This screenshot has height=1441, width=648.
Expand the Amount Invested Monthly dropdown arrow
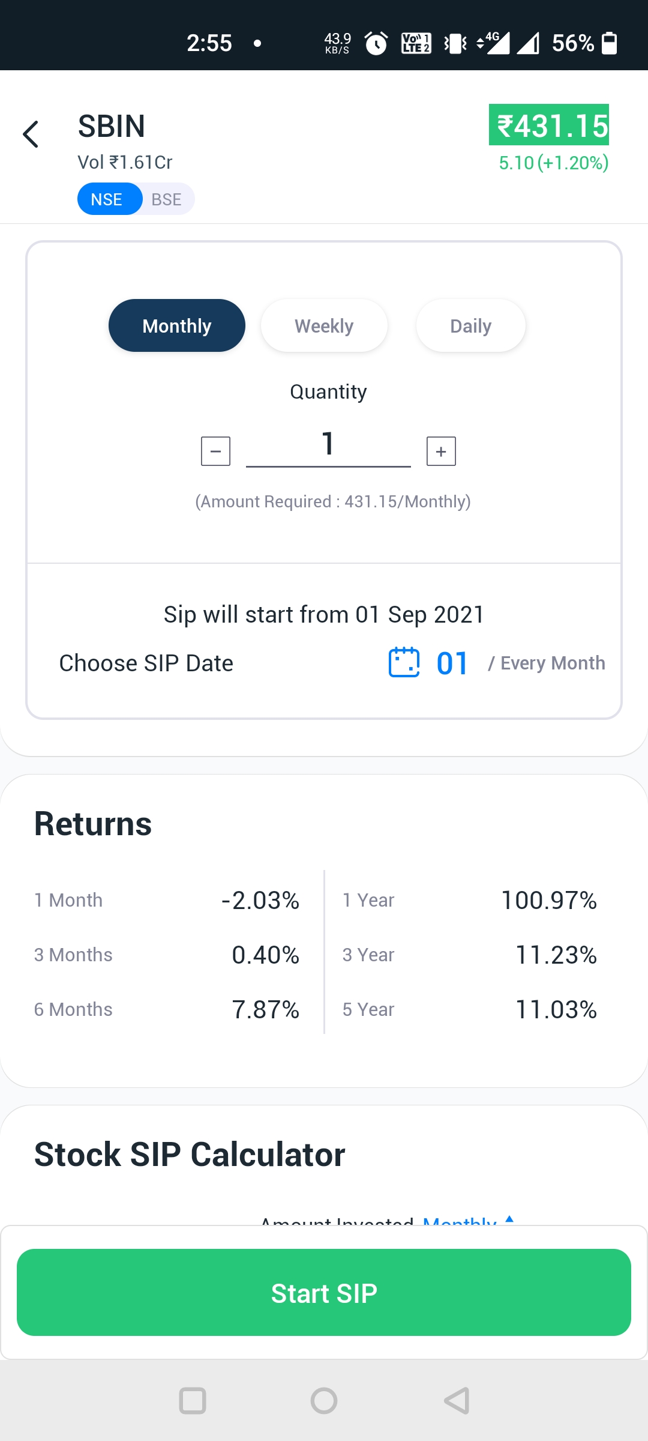pos(509,1219)
